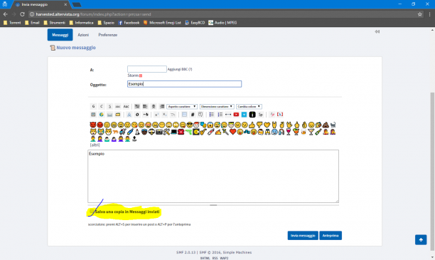435x260 pixels.
Task: Enable Salva una copia in Messaggi inviati
Action: [92, 212]
